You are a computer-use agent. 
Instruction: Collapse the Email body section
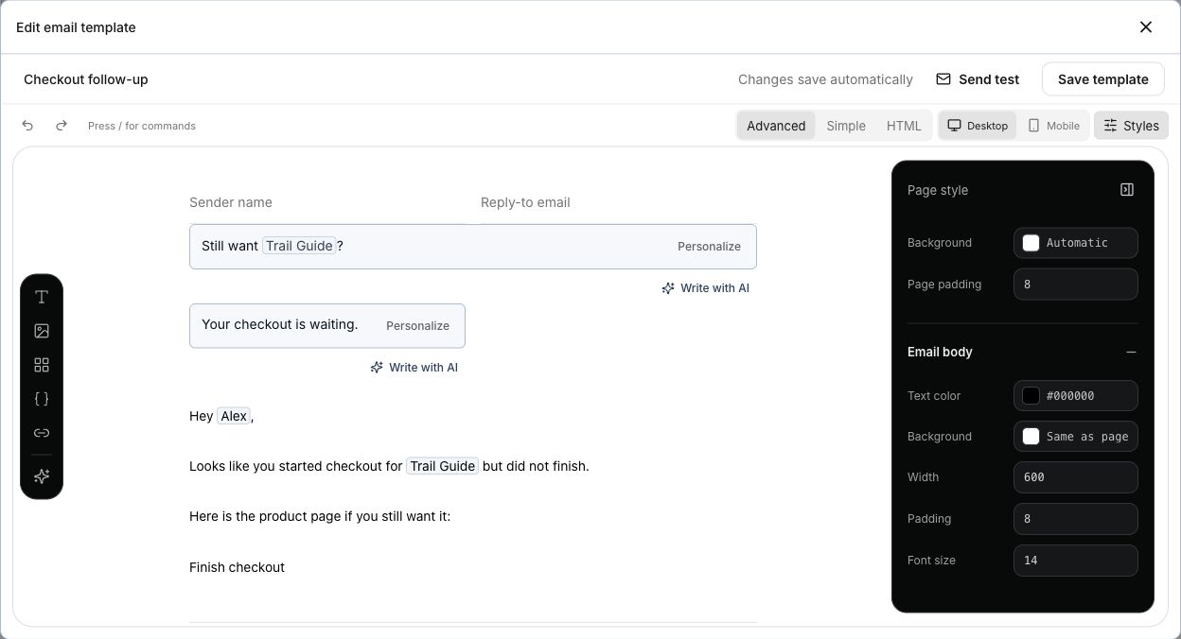click(1131, 352)
